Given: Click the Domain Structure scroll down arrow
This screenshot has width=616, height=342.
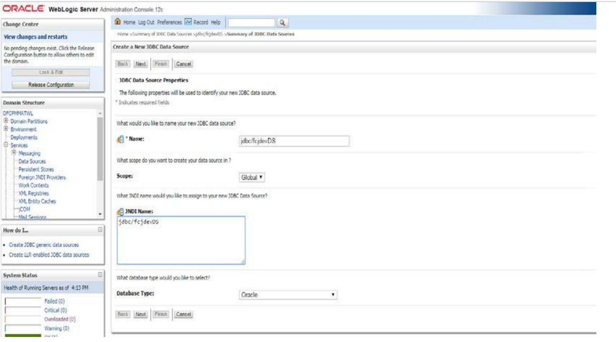Looking at the screenshot, I should point(100,214).
